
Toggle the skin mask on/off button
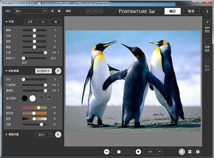coord(58,71)
